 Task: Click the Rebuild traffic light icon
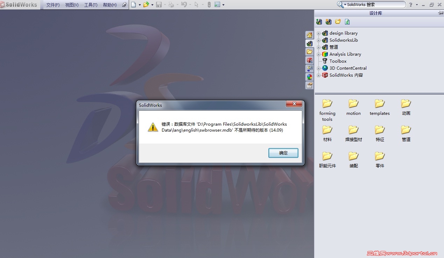click(209, 5)
